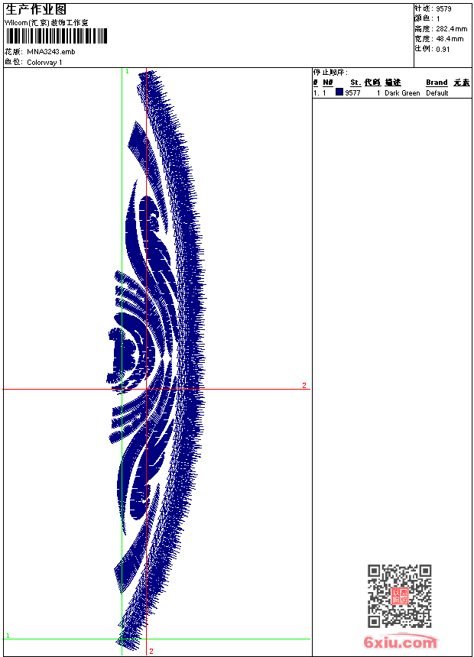Viewport: 474px width, 657px height.
Task: Click the red '2' label on horizontal axis
Action: [304, 386]
